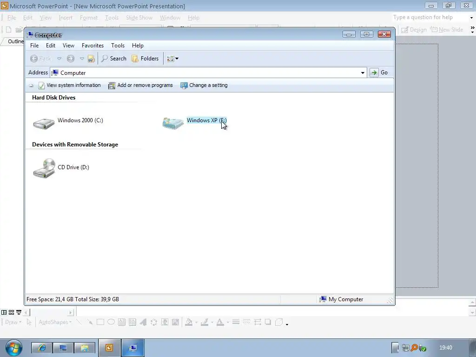Open the Address bar dropdown arrow

click(363, 73)
